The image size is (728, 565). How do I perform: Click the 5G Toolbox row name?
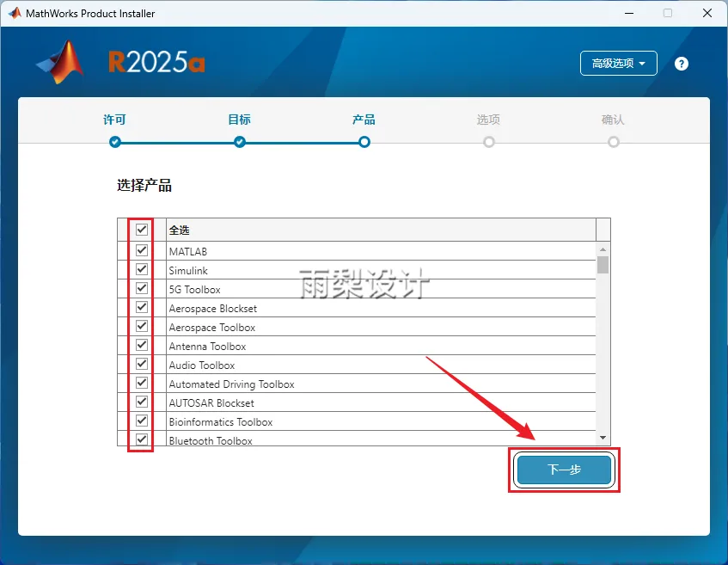[194, 290]
